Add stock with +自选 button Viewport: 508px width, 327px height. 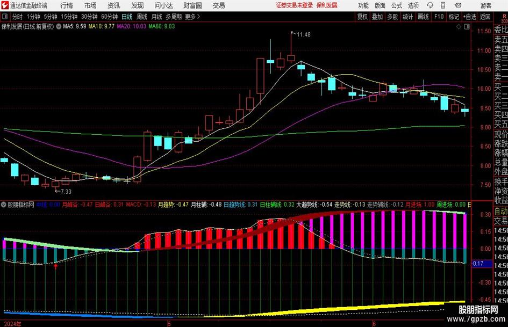point(470,17)
